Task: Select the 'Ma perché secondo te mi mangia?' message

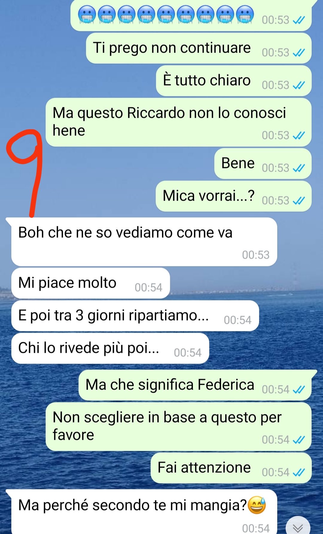Action: pos(144,512)
